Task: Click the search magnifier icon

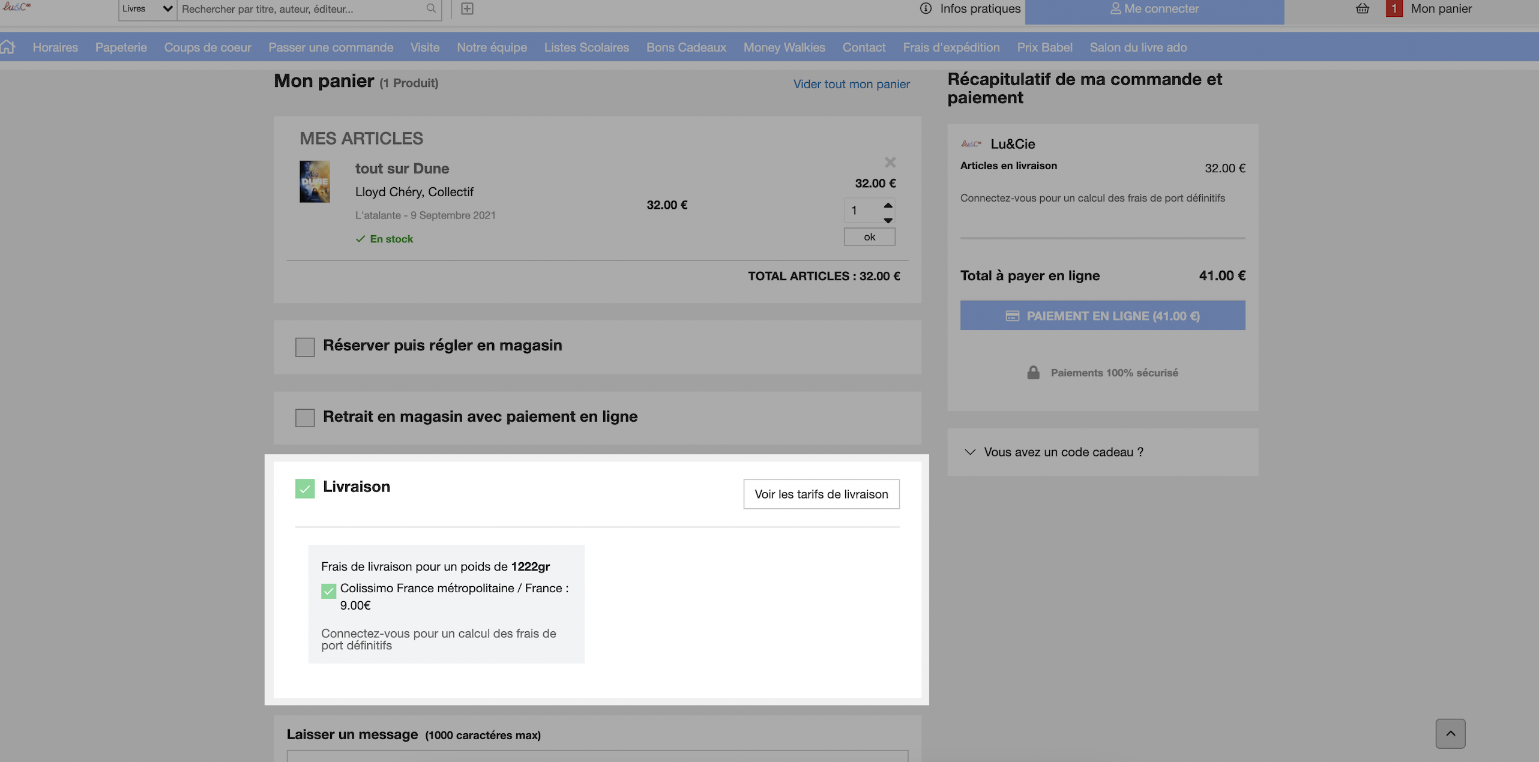Action: click(x=431, y=8)
